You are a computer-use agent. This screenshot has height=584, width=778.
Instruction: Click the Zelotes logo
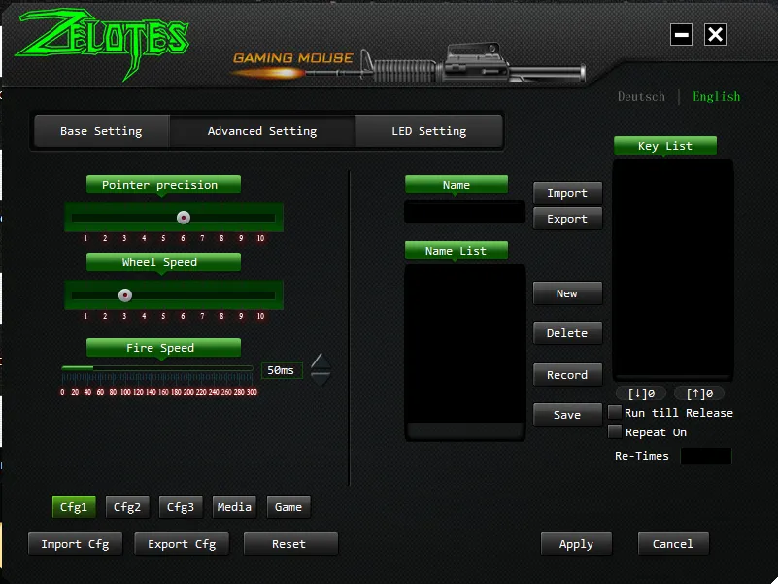click(102, 43)
